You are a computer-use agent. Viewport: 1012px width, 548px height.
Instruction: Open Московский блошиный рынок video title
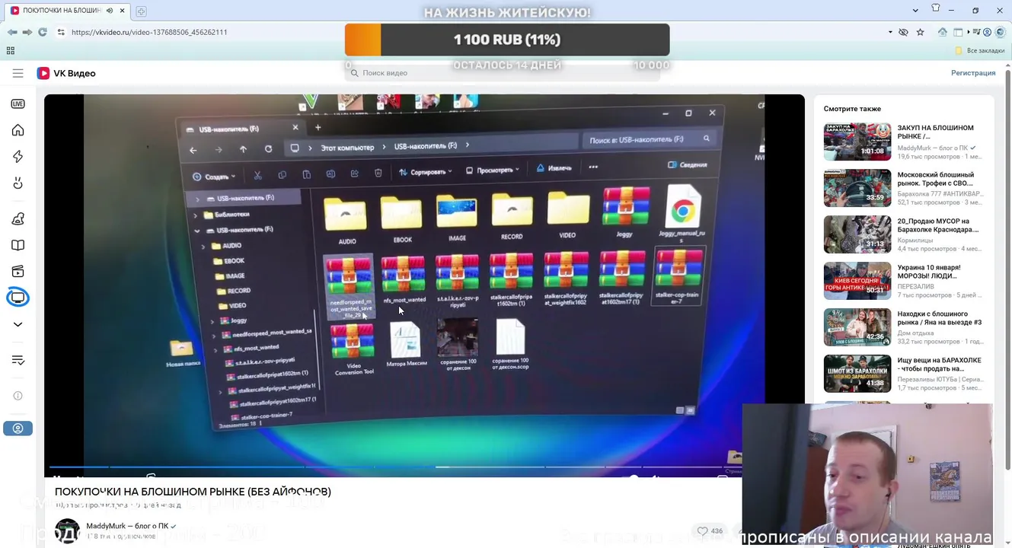pyautogui.click(x=936, y=179)
